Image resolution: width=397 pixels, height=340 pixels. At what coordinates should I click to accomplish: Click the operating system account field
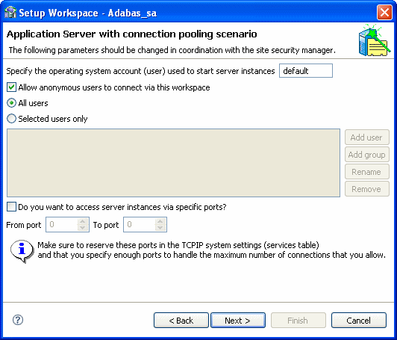[306, 71]
